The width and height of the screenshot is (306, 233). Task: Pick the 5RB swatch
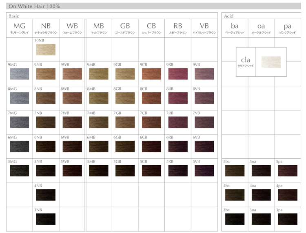(x=177, y=171)
